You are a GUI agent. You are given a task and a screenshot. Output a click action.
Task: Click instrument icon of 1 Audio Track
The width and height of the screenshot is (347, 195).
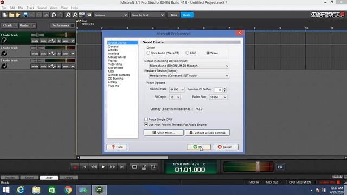pos(4,41)
